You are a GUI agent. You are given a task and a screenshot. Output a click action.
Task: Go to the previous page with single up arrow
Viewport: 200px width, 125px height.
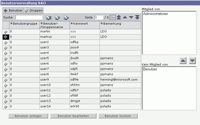125,17
